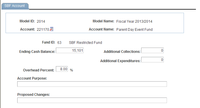Switch to the SBF Account tab
This screenshot has width=200, height=108.
(15, 6)
